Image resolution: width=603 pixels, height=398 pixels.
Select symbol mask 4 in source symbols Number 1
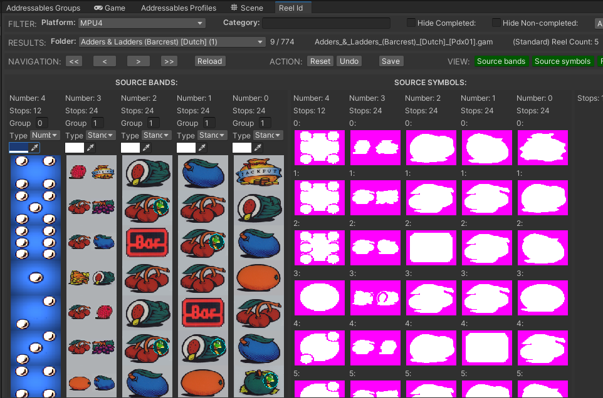[x=487, y=348]
